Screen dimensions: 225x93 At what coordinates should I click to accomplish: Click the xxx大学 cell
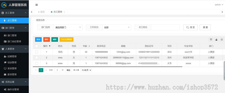coord(188,52)
